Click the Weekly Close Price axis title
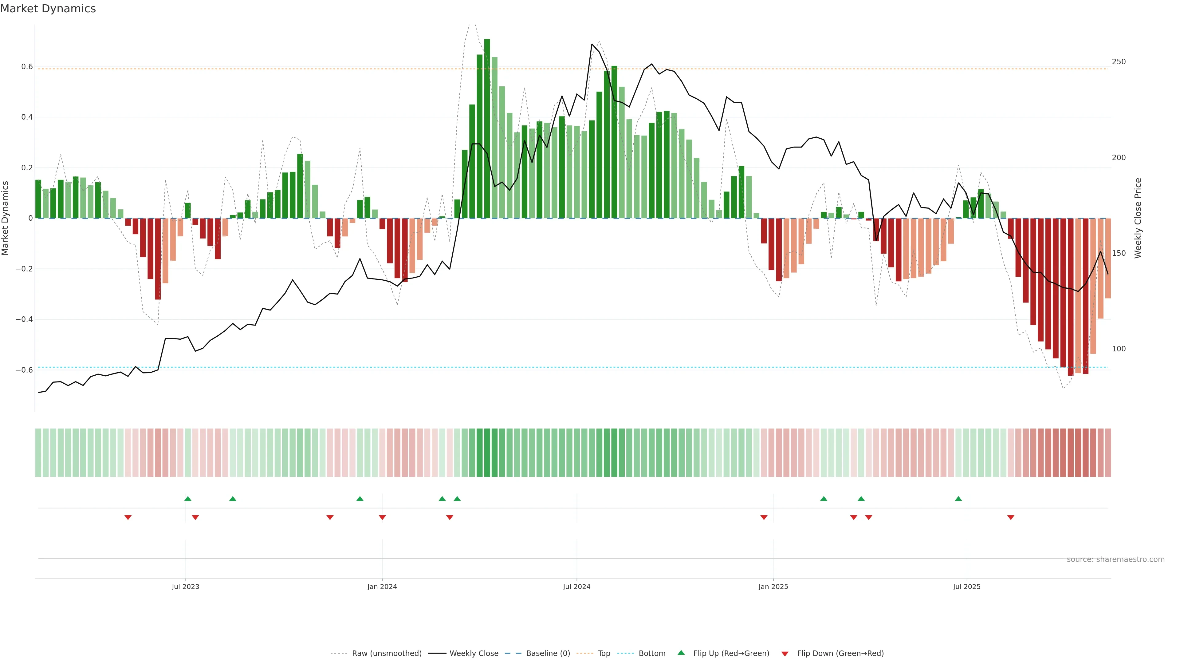Screen dimensions: 1180x664 [x=1138, y=218]
